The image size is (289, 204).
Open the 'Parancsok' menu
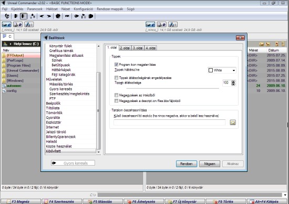point(35,9)
